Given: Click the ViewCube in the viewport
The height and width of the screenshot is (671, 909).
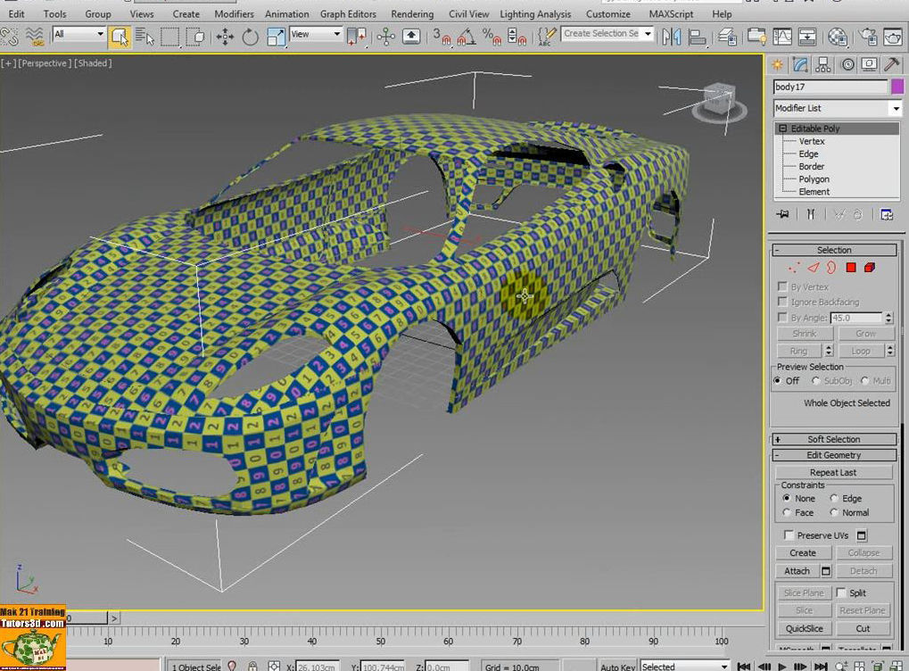Looking at the screenshot, I should pyautogui.click(x=719, y=100).
